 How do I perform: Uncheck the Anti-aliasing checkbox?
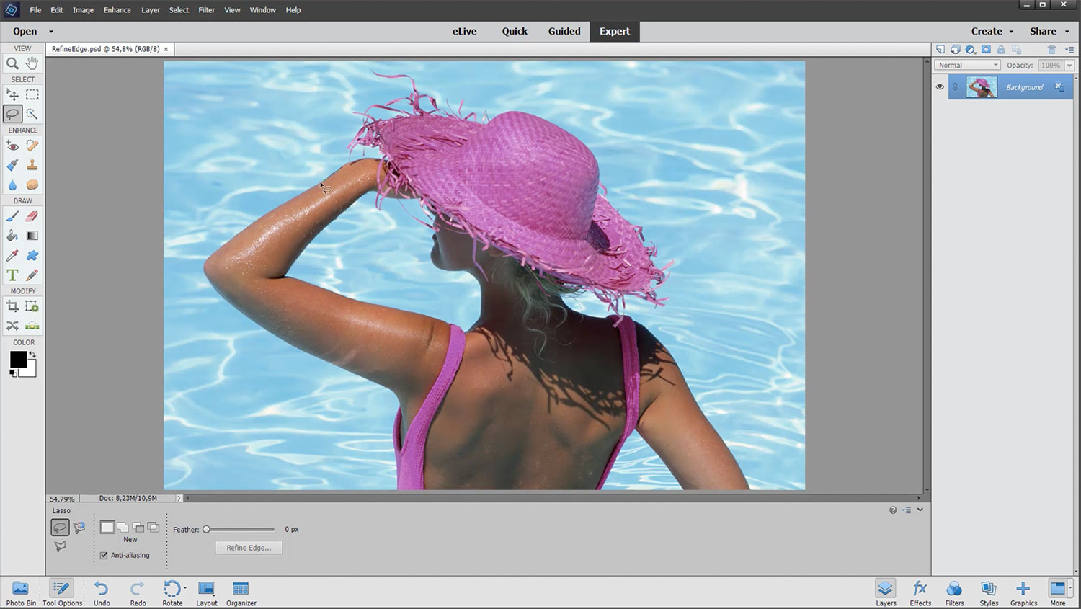[104, 555]
